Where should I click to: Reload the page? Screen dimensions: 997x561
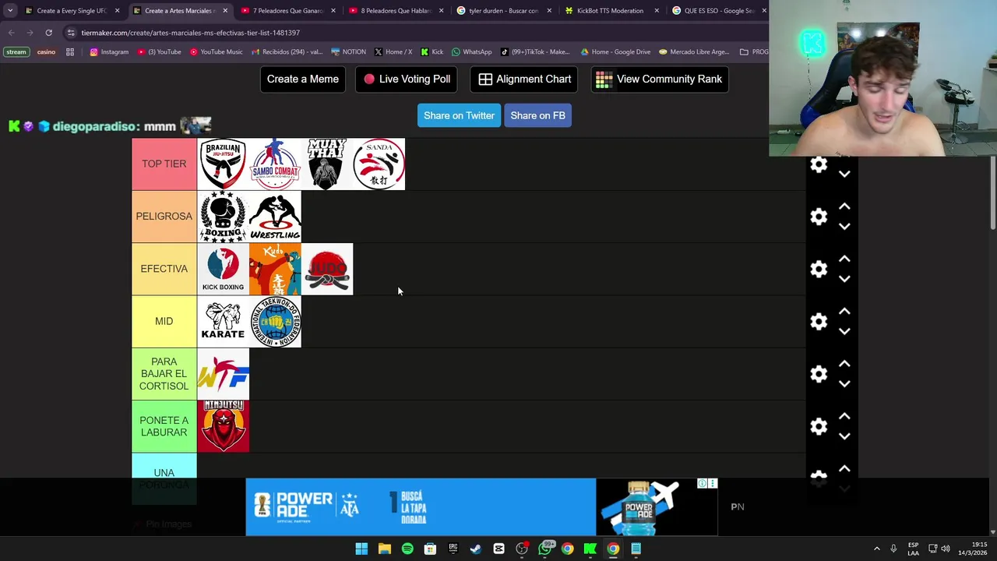[x=48, y=33]
